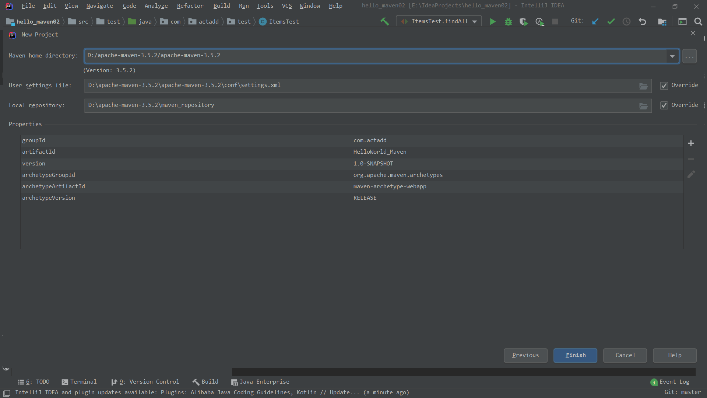This screenshot has width=707, height=398.
Task: Open the Event Log panel
Action: (670, 382)
